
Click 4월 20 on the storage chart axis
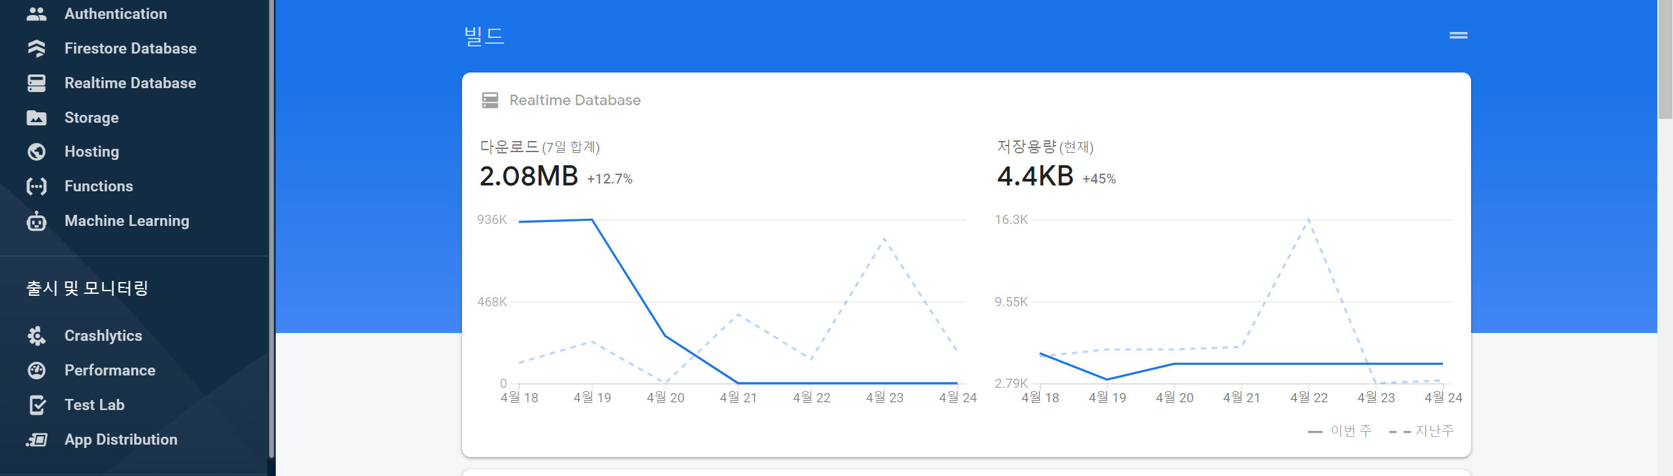tap(1174, 398)
